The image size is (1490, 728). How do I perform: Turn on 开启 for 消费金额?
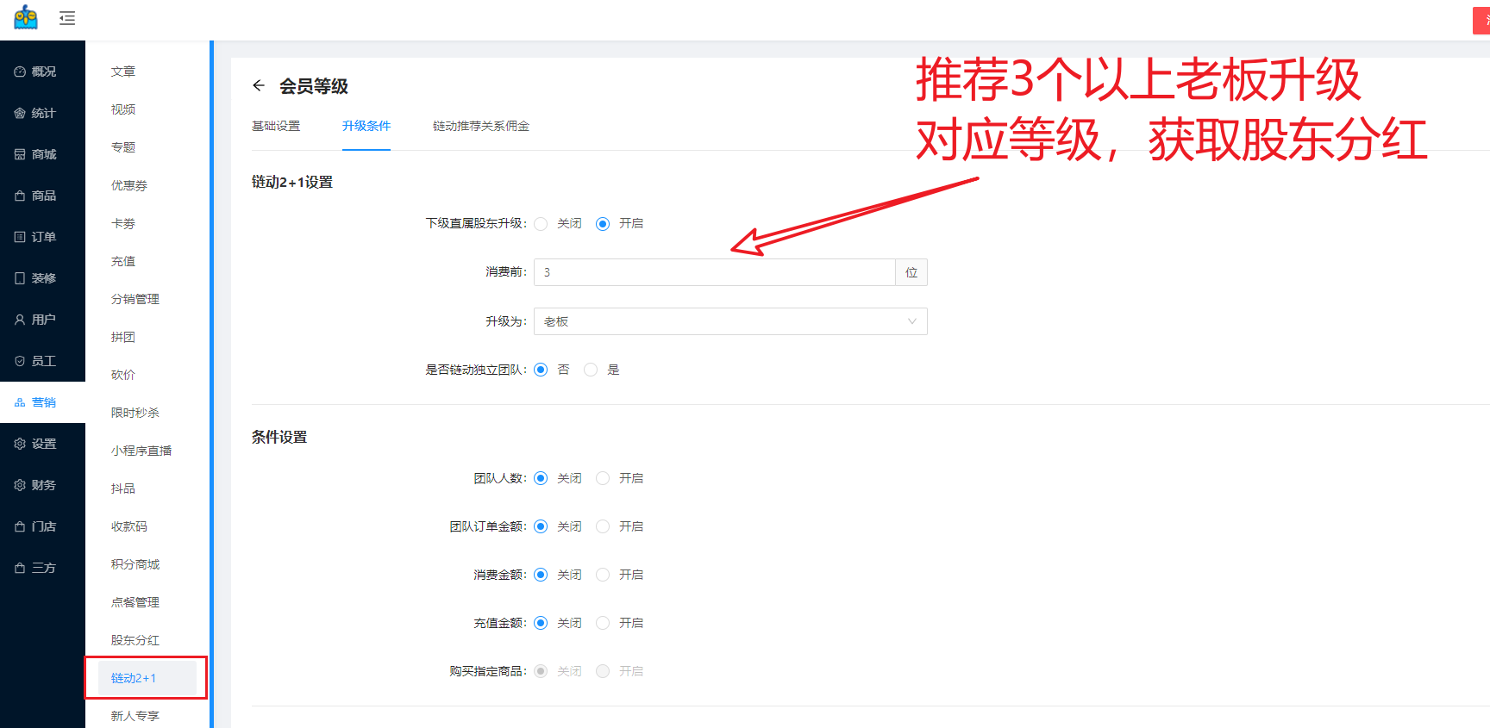coord(603,575)
